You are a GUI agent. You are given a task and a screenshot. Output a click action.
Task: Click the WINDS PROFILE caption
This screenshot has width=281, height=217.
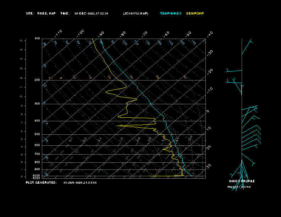242,181
